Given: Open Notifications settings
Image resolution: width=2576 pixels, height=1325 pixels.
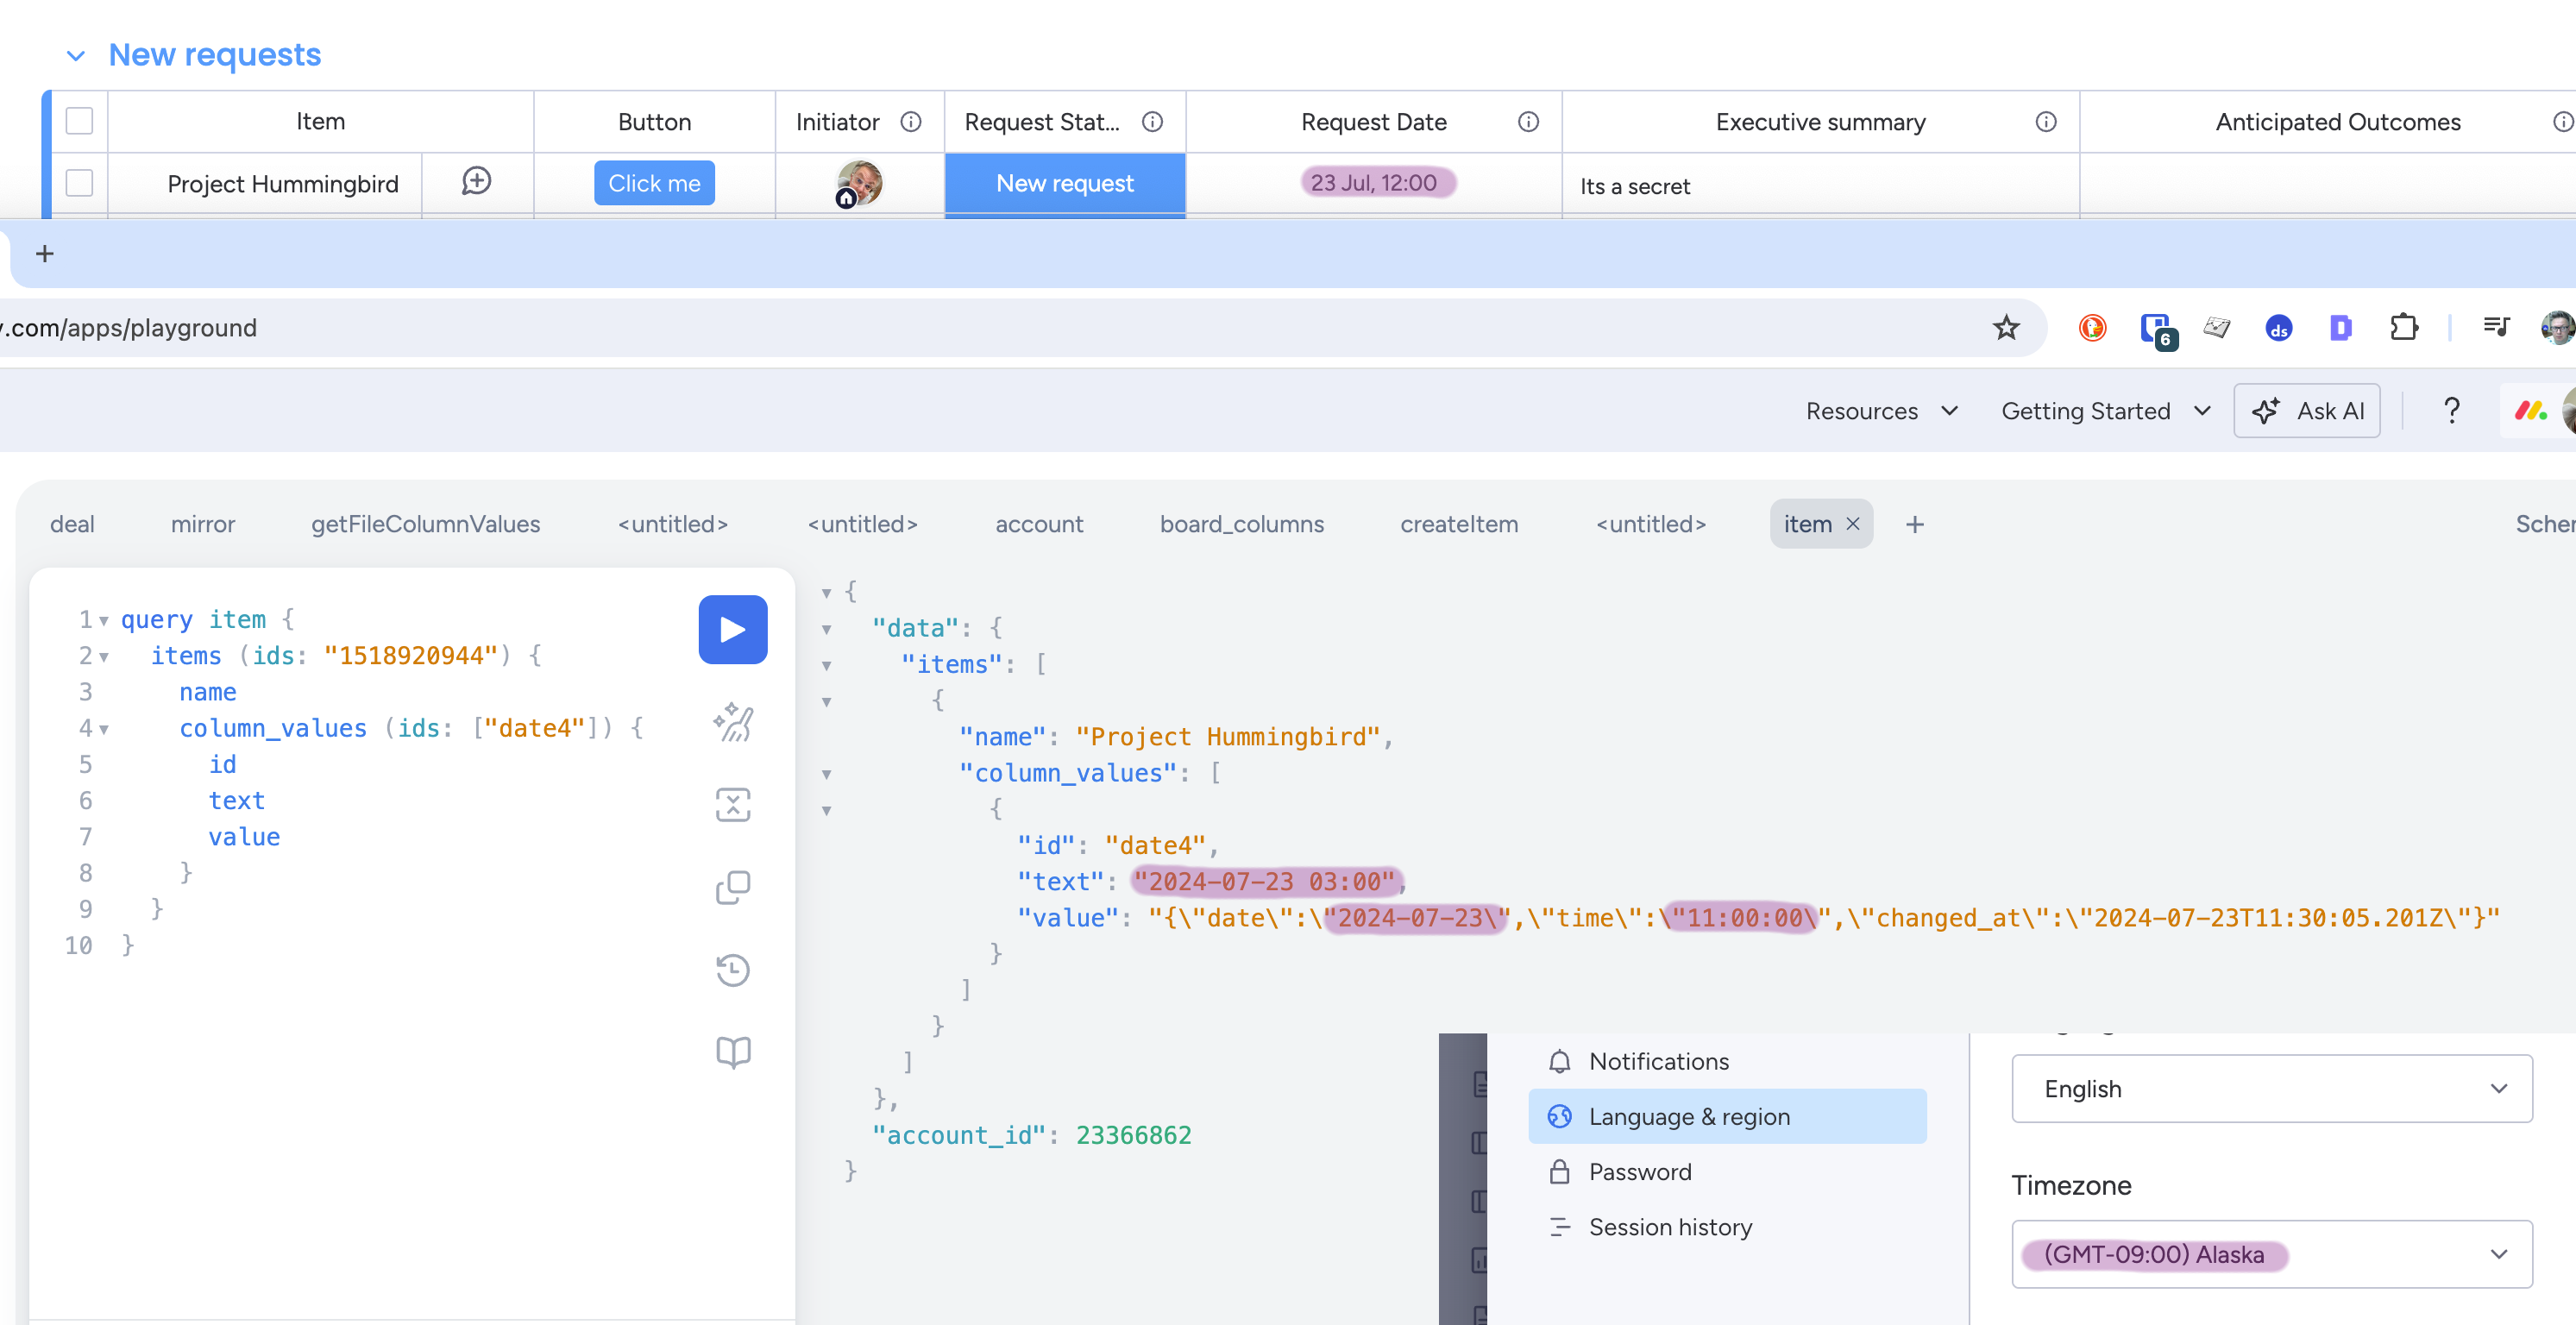Looking at the screenshot, I should pos(1727,1061).
